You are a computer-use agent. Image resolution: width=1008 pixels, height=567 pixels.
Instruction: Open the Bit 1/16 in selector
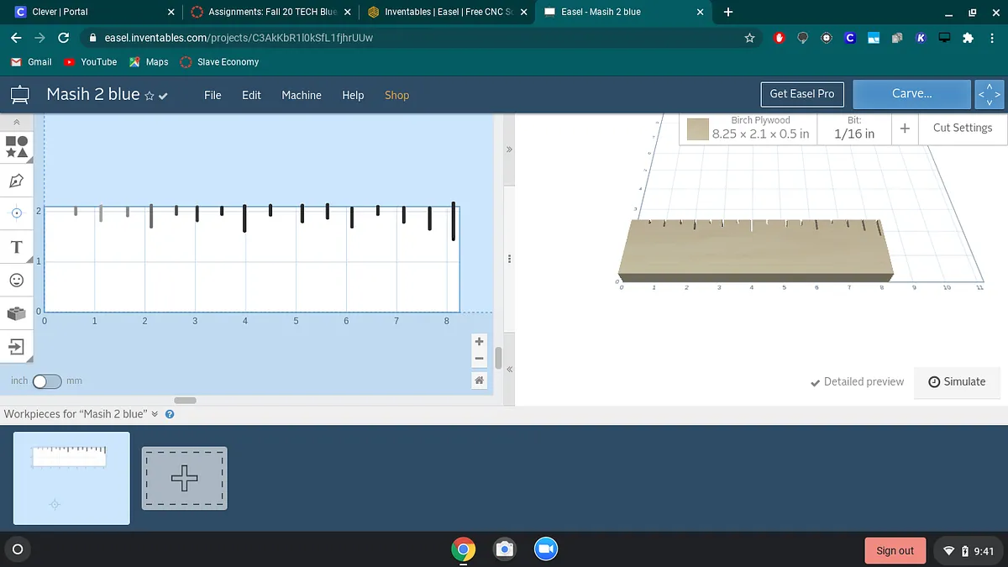[853, 129]
